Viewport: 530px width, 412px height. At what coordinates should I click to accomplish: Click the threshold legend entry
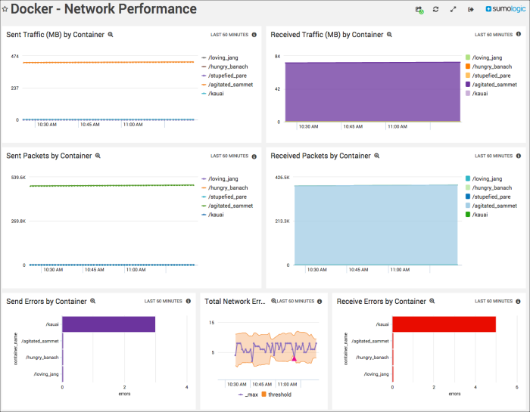point(276,395)
